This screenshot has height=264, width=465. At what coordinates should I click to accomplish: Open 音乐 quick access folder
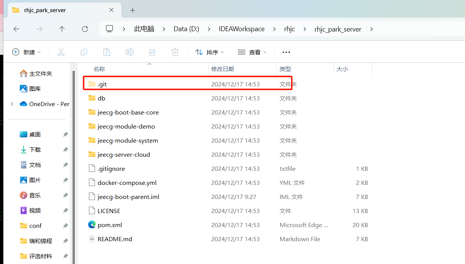[30, 195]
